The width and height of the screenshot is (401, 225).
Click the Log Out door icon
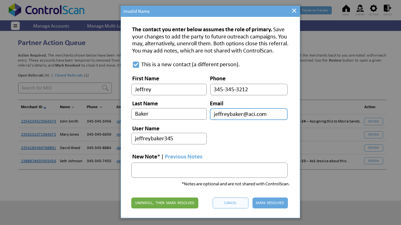click(388, 8)
